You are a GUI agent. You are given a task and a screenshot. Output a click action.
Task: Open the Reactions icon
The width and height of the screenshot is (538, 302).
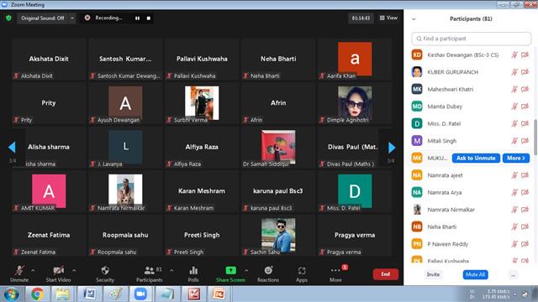coord(268,270)
